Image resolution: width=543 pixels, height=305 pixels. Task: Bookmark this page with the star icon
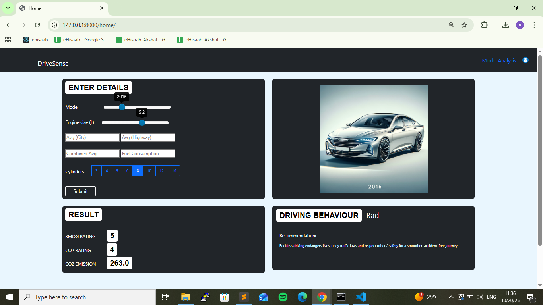[464, 25]
